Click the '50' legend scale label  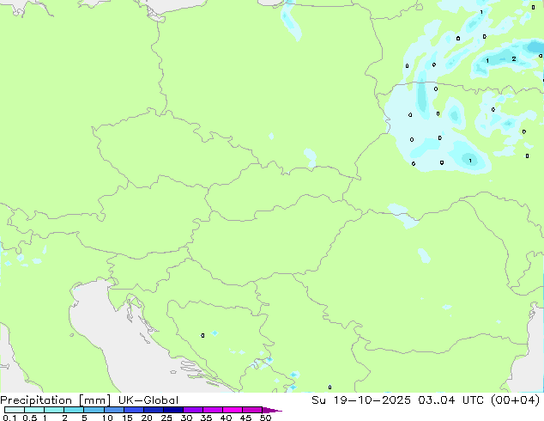click(265, 418)
